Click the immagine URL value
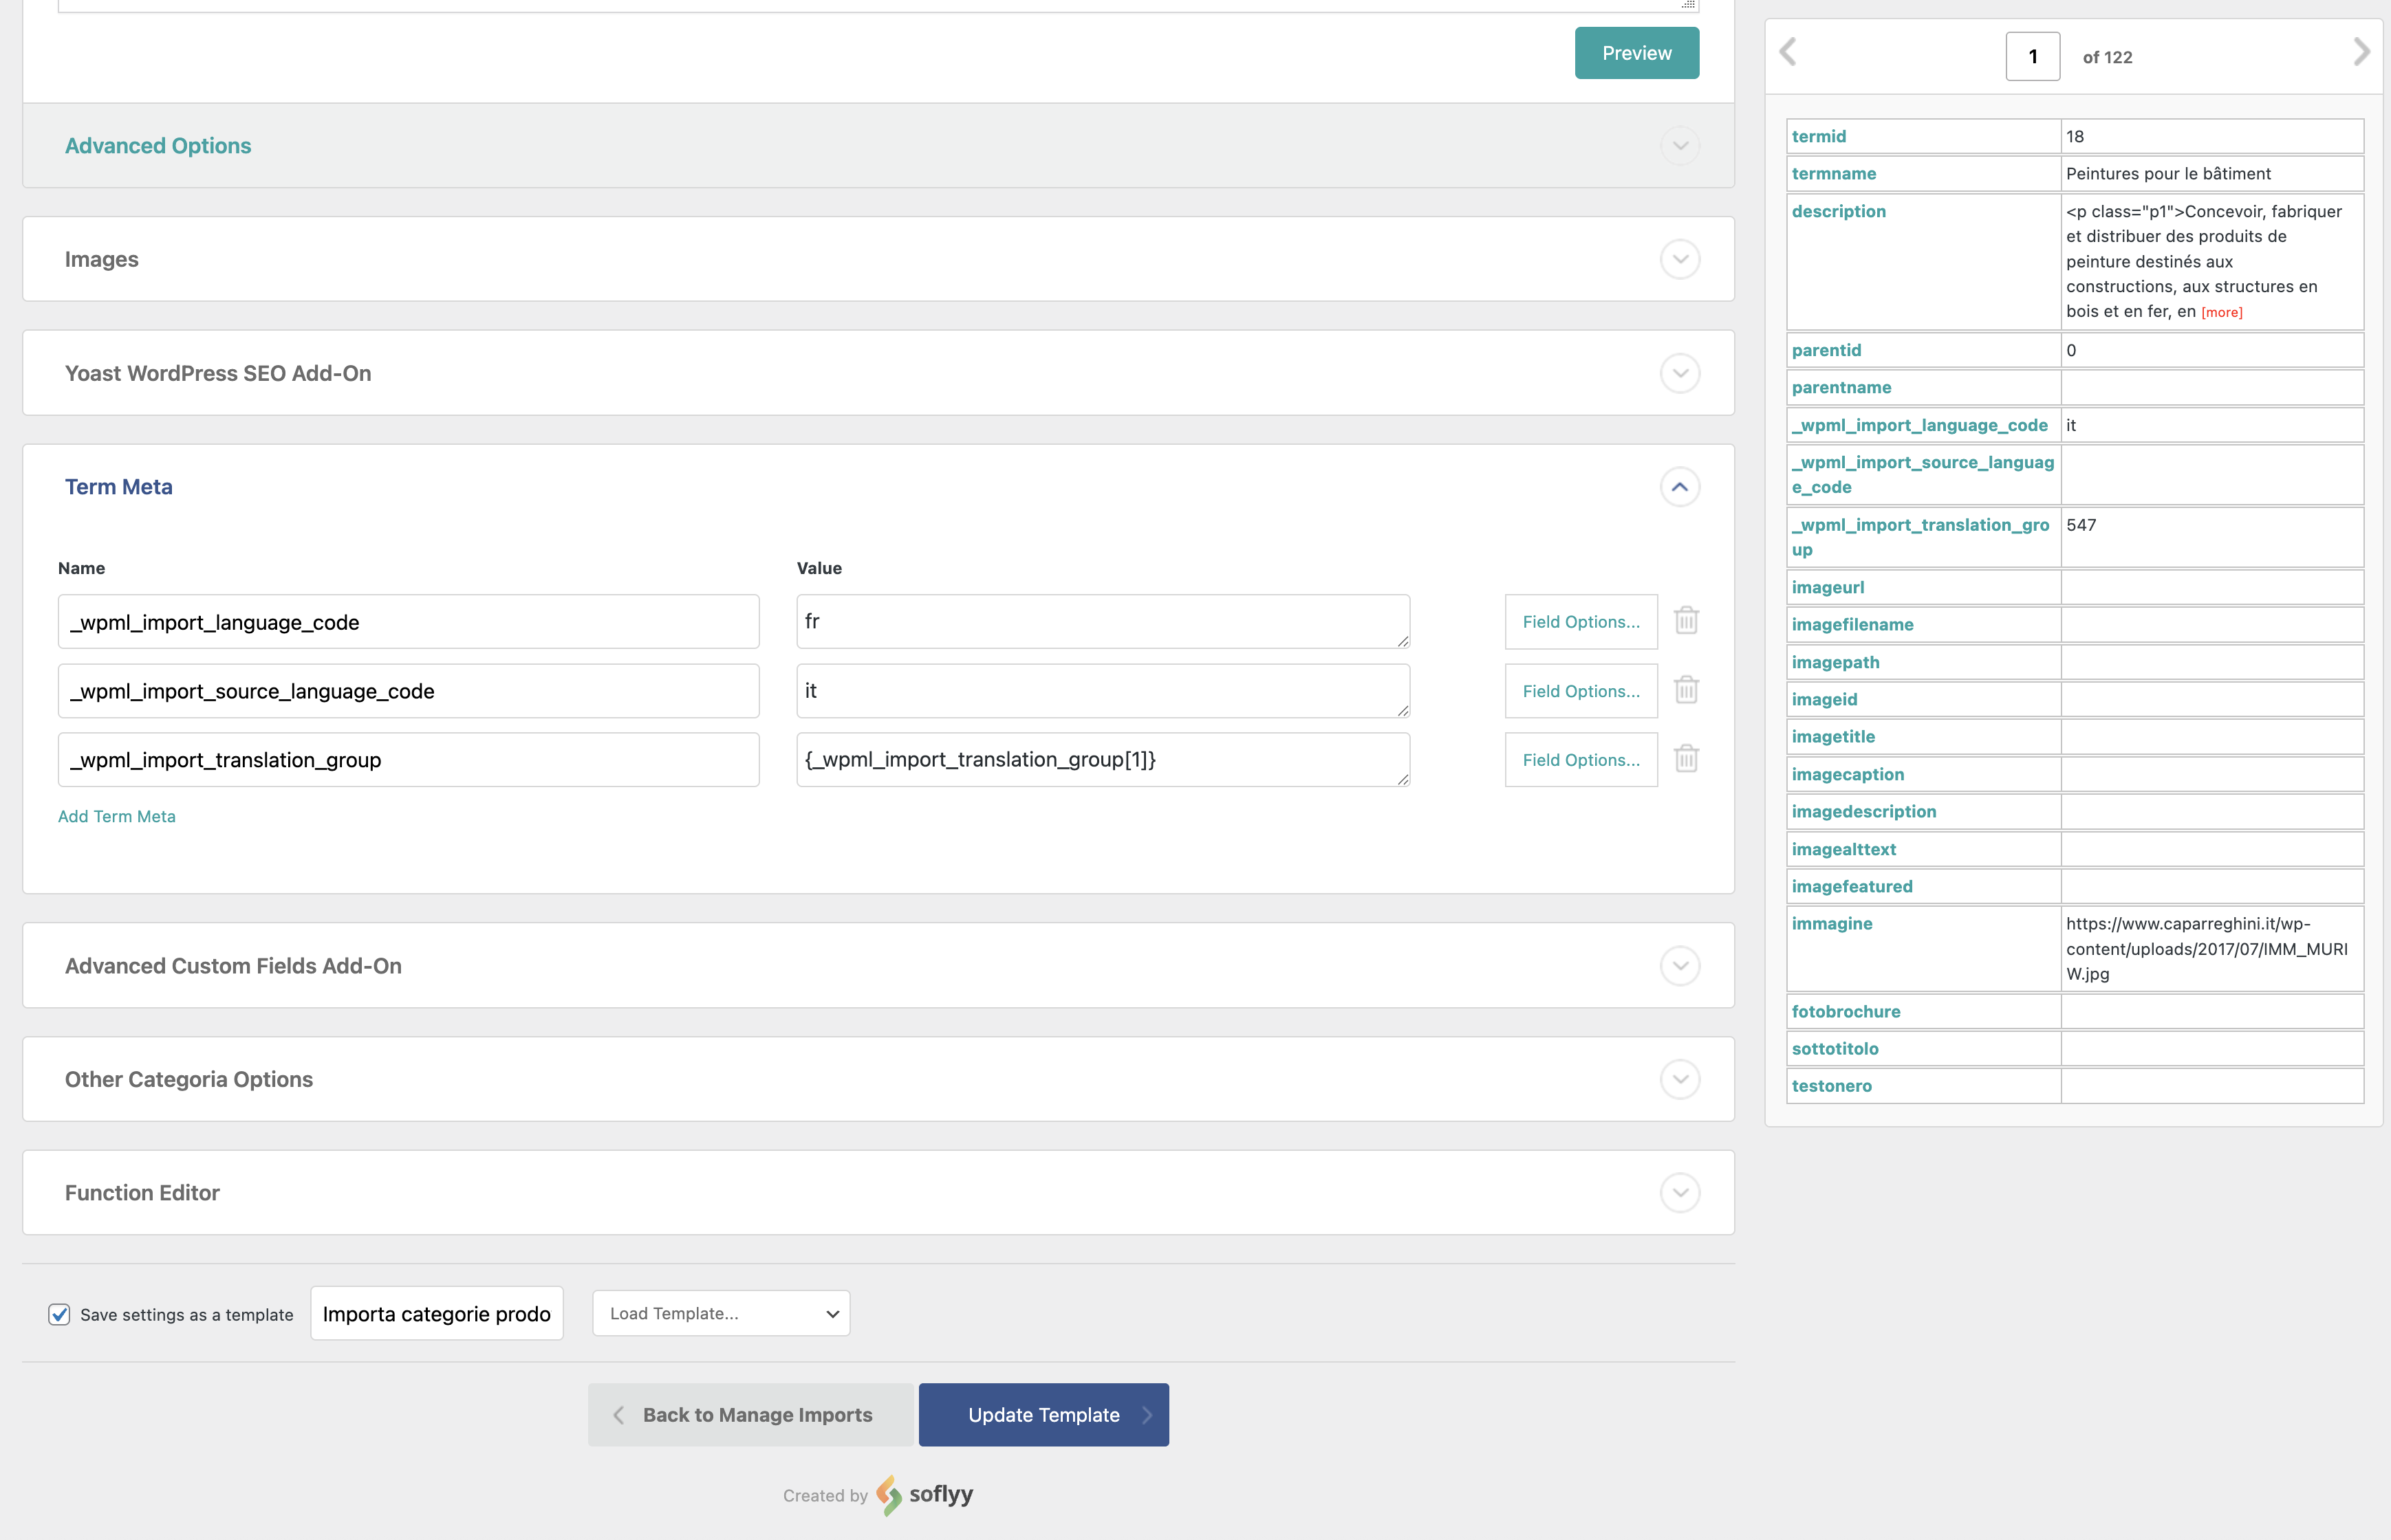Viewport: 2391px width, 1540px height. 2206,948
